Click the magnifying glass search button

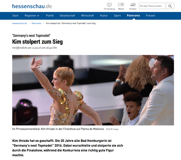170,6
